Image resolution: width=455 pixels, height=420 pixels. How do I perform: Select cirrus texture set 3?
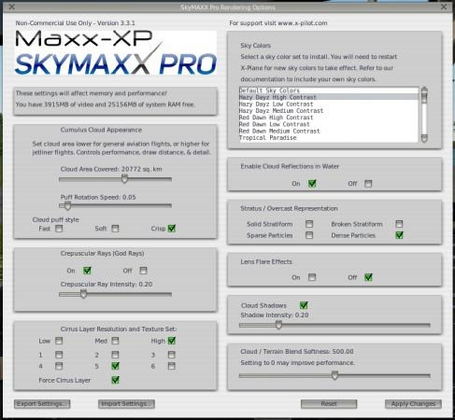(x=172, y=355)
